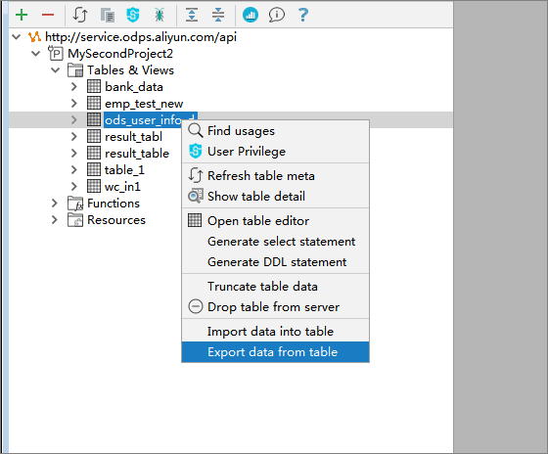Viewport: 548px width, 454px height.
Task: Select the result_table row
Action: [137, 153]
